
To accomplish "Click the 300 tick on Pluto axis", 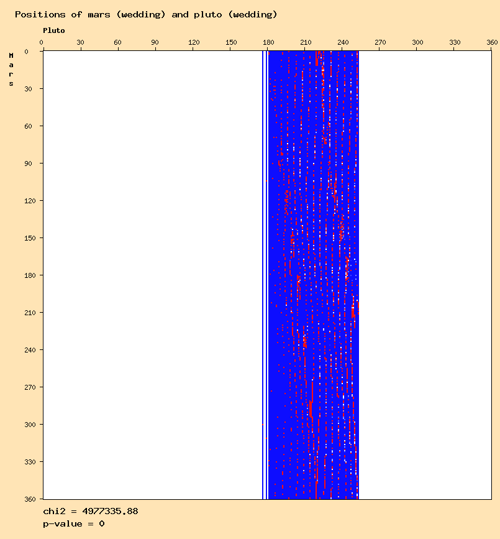I will [x=417, y=42].
